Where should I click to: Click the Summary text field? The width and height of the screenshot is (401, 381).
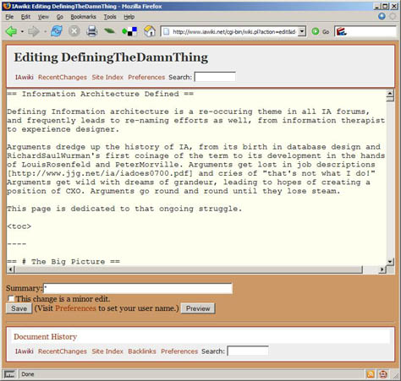pyautogui.click(x=138, y=288)
